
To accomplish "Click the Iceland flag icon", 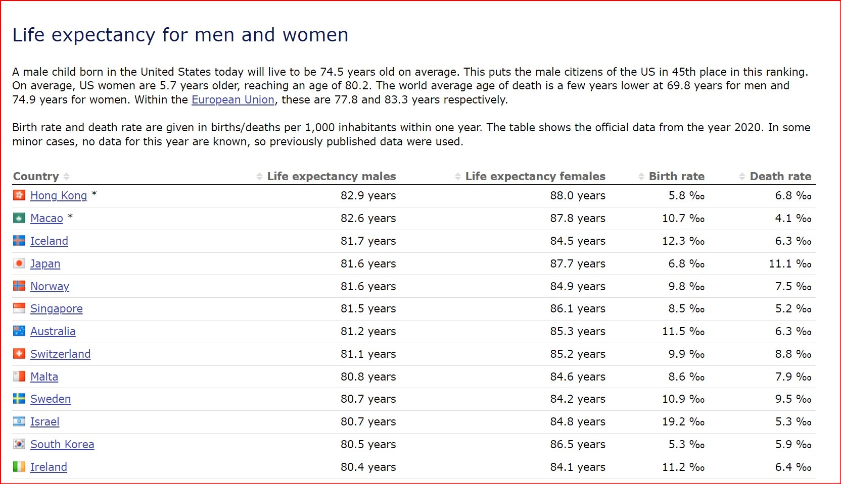I will [19, 241].
